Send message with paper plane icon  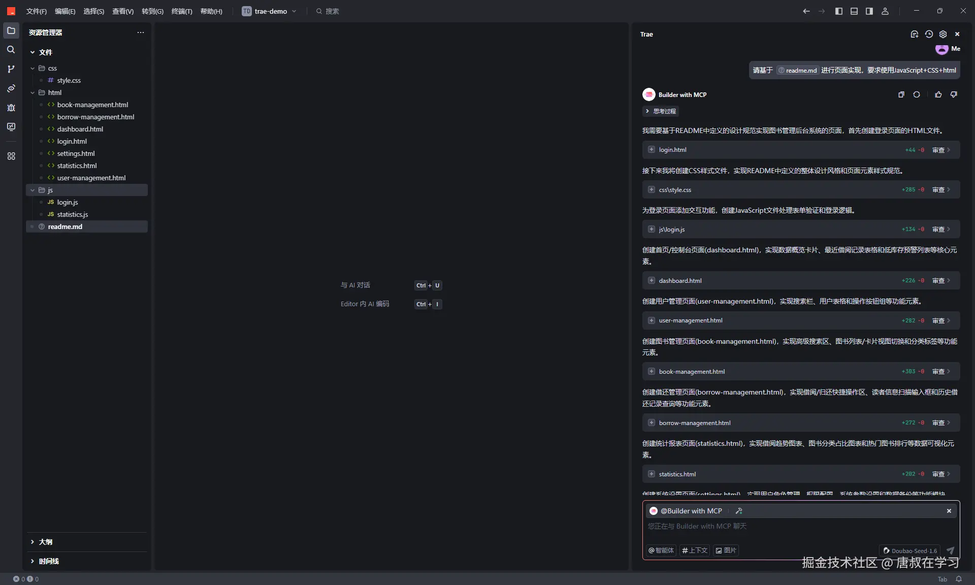click(x=950, y=550)
